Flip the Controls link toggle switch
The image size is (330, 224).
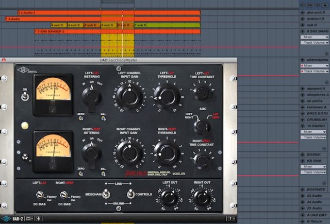[129, 194]
